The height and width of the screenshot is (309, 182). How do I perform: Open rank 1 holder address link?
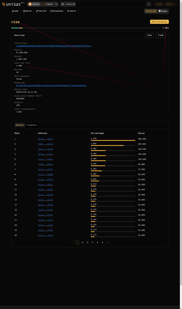point(45,139)
